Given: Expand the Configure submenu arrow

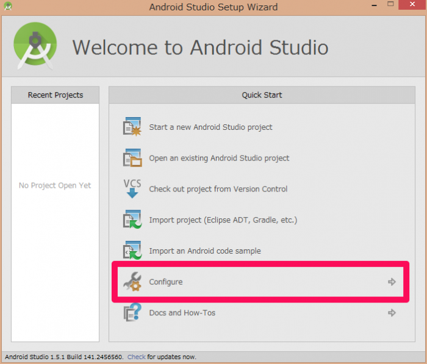Looking at the screenshot, I should tap(392, 282).
